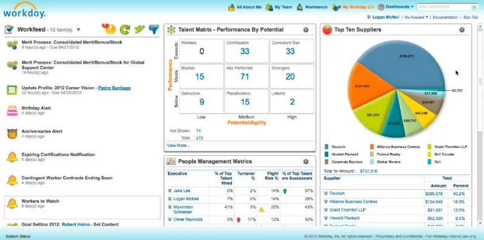Open the My Team menu
The image size is (484, 240).
click(283, 7)
